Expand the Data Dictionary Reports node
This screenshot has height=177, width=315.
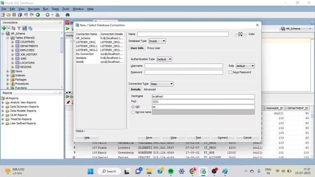point(3,107)
